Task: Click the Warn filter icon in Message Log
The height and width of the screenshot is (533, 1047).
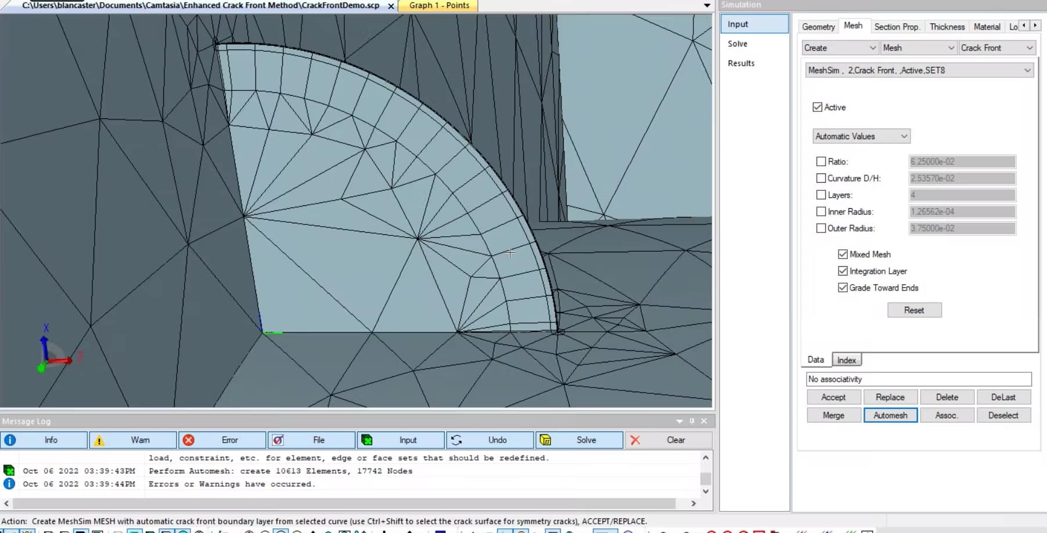Action: [x=99, y=440]
